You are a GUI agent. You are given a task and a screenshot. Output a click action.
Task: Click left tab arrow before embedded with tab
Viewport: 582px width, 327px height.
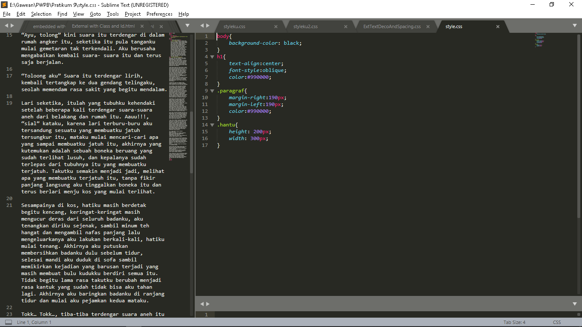pyautogui.click(x=6, y=26)
